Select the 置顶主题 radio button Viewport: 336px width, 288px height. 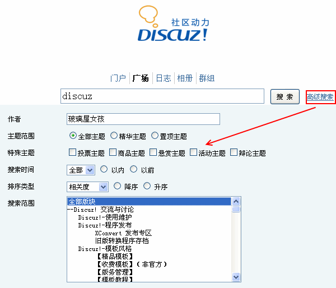tap(155, 136)
